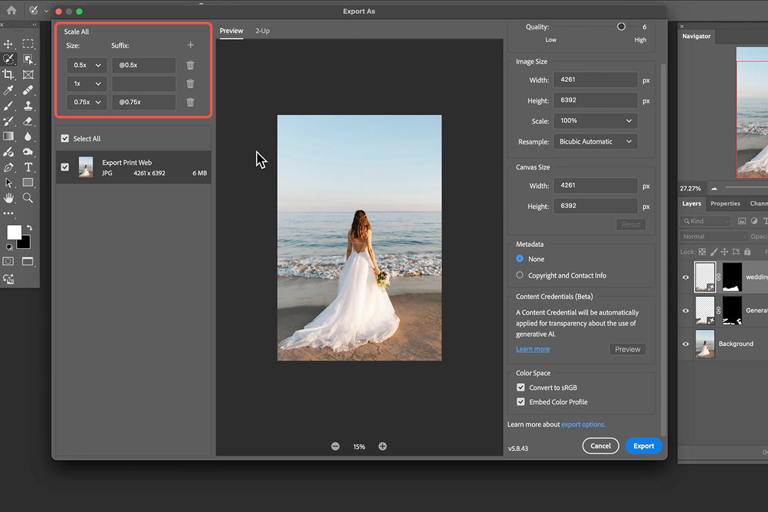
Task: Change the 1x size dropdown
Action: (86, 83)
